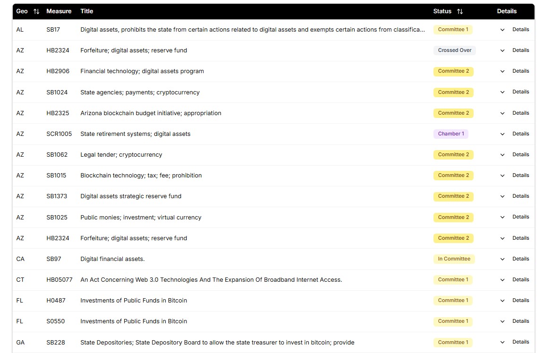Expand chevron of HB2324 row with Committee 2 status
The height and width of the screenshot is (353, 543).
(x=502, y=238)
